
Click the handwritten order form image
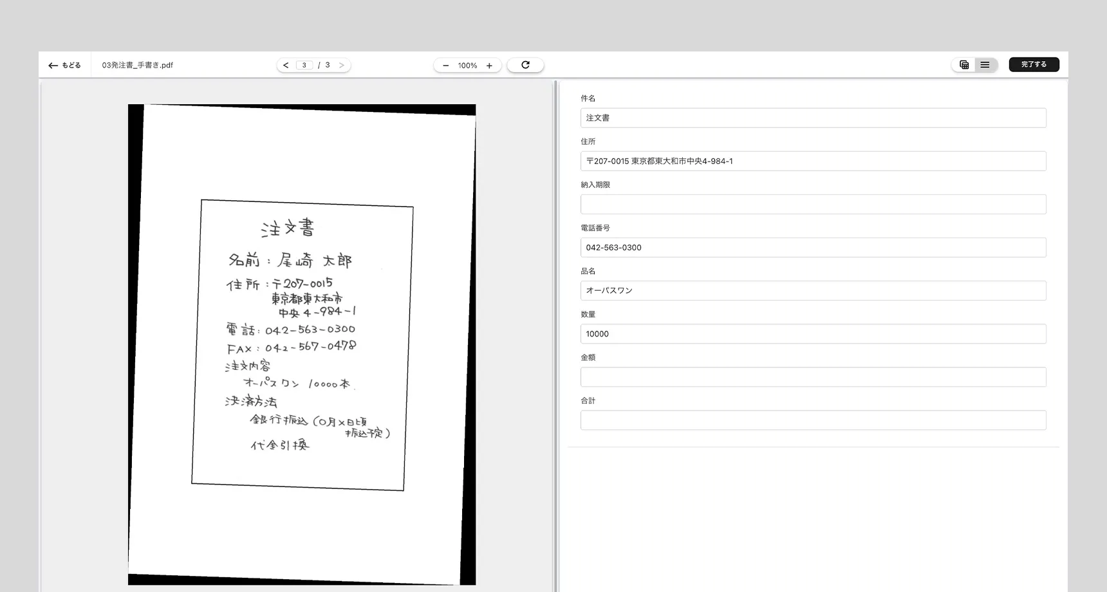coord(301,344)
